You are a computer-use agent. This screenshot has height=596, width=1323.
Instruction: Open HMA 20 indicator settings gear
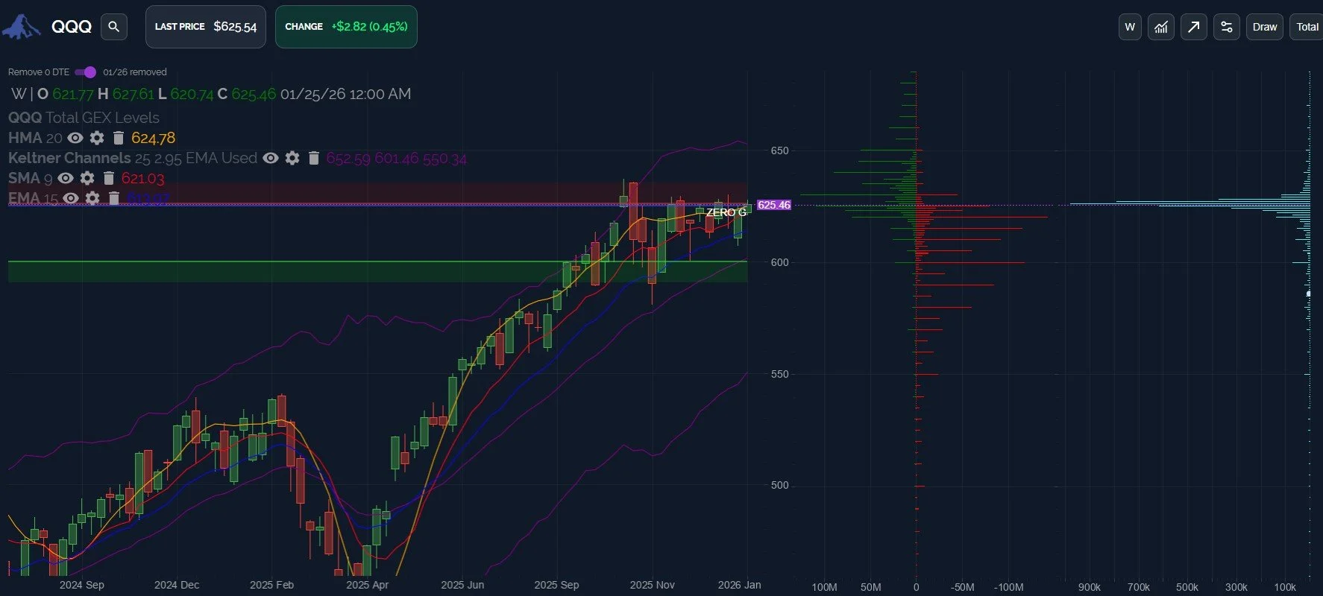pyautogui.click(x=97, y=138)
